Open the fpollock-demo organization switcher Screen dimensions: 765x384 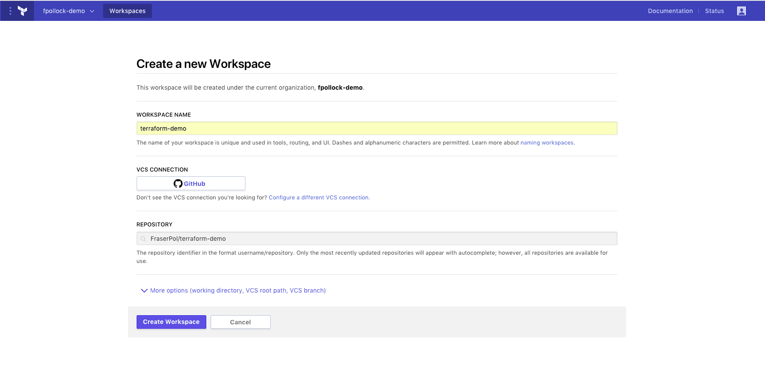tap(64, 11)
